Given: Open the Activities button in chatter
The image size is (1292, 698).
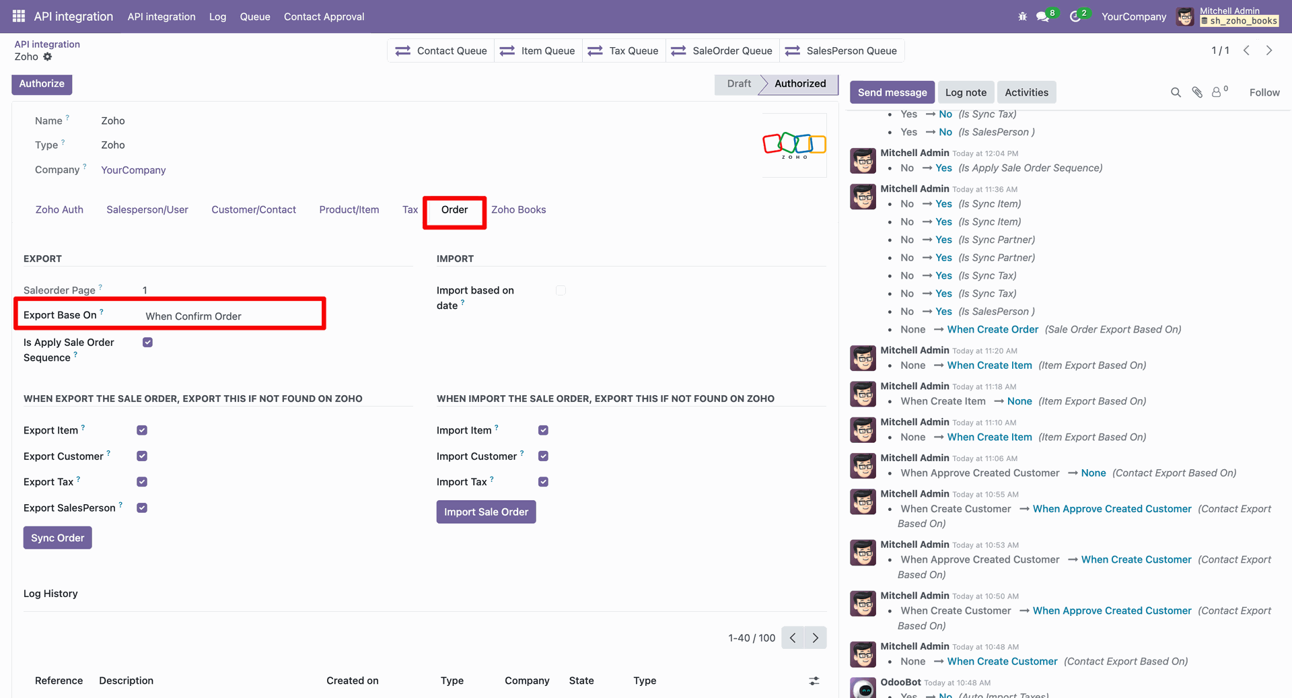Looking at the screenshot, I should [1026, 92].
